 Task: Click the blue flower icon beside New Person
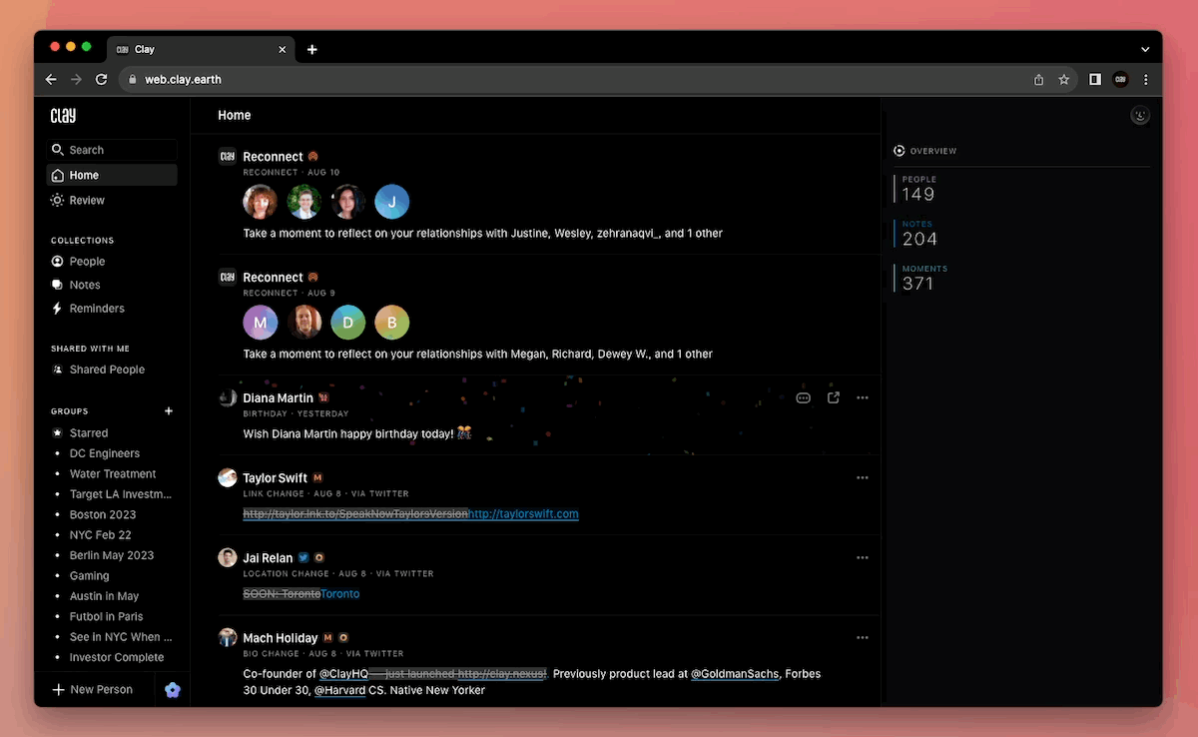click(173, 690)
